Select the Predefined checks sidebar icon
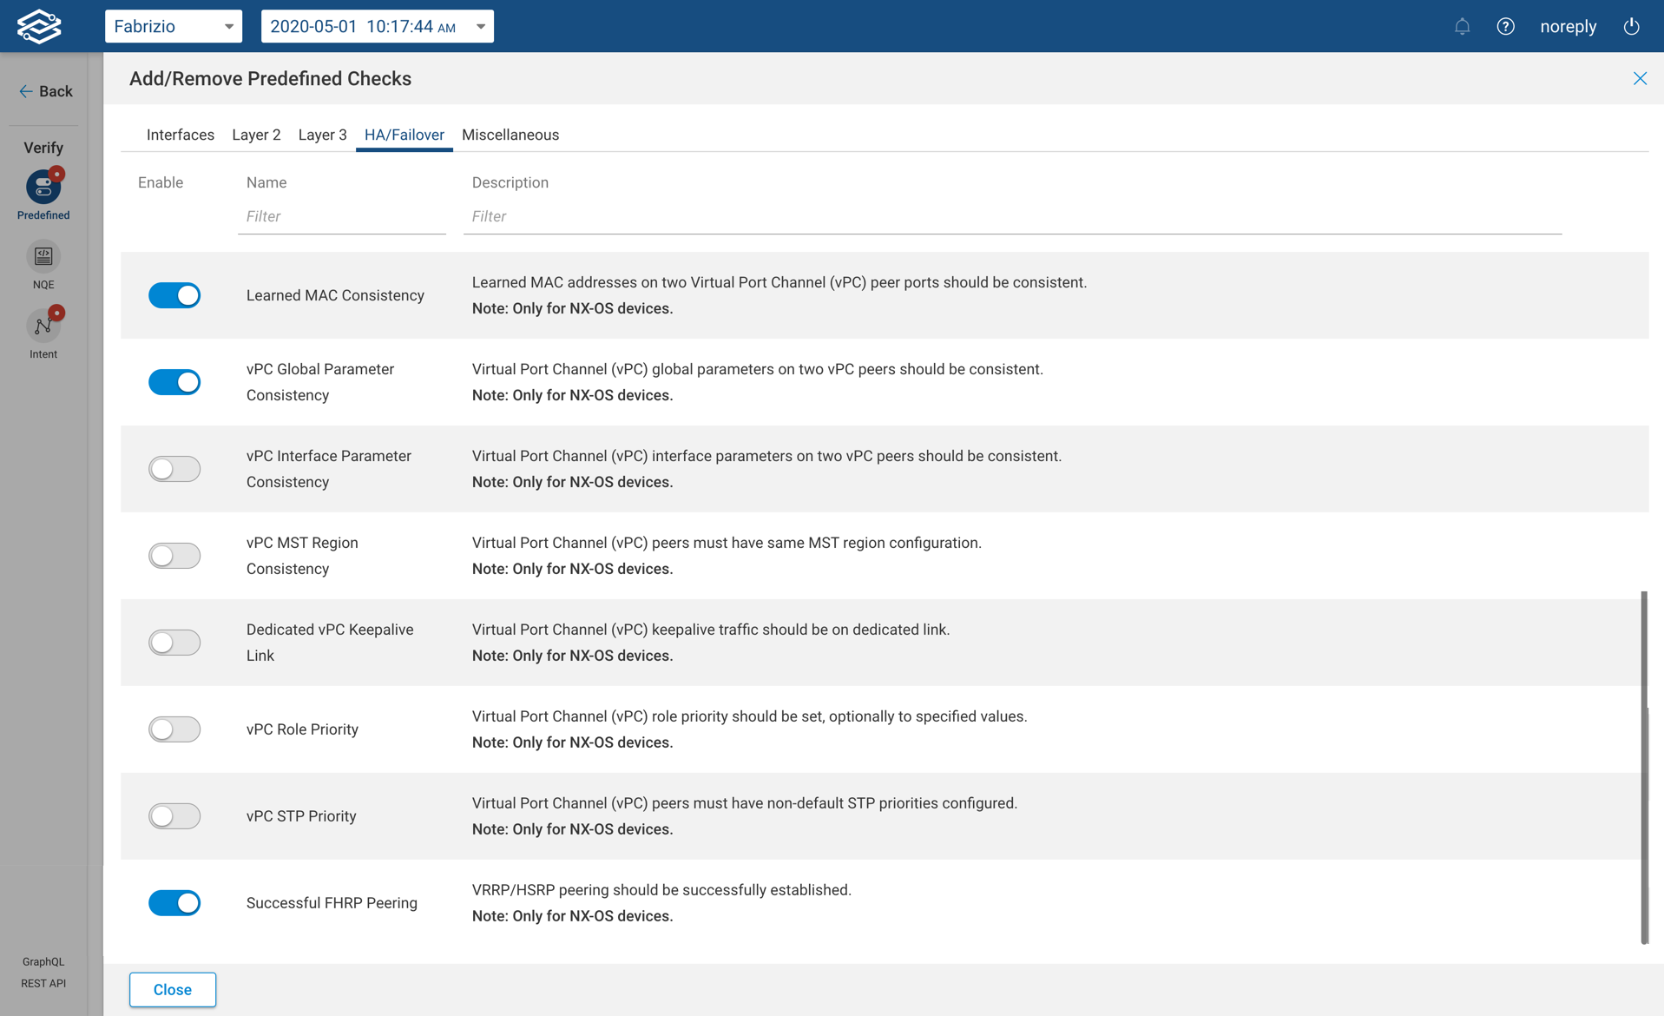Screen dimensions: 1664x1016 click(43, 188)
